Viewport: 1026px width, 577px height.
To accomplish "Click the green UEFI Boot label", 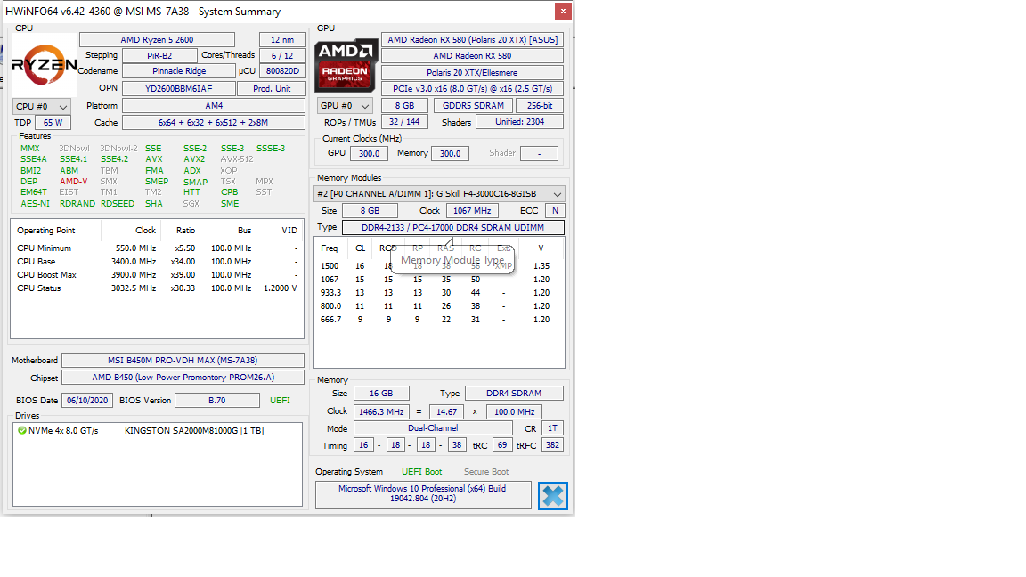I will coord(421,472).
